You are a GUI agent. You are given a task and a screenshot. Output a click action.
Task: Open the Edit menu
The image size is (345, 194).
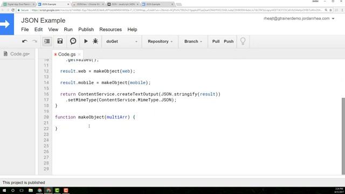pyautogui.click(x=38, y=30)
